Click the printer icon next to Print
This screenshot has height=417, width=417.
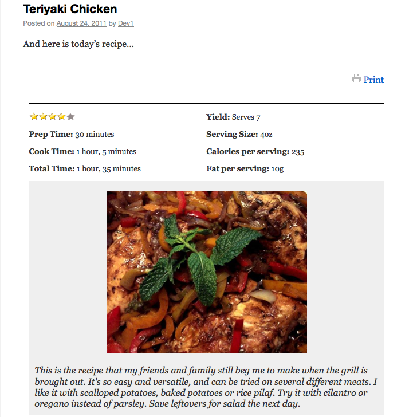[x=356, y=78]
